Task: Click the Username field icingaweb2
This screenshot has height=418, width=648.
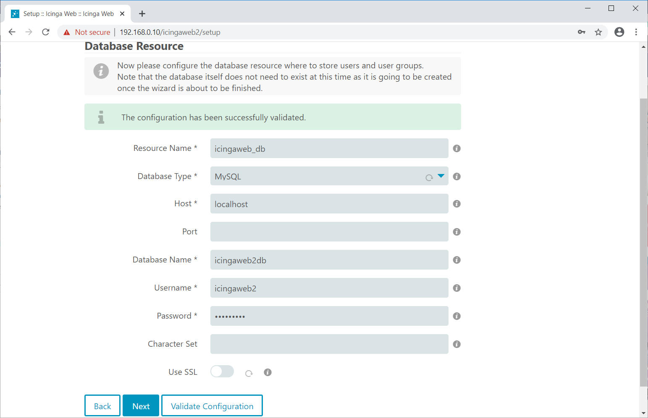Action: tap(329, 288)
